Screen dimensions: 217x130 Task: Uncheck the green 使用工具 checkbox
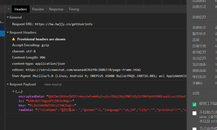pos(194,104)
